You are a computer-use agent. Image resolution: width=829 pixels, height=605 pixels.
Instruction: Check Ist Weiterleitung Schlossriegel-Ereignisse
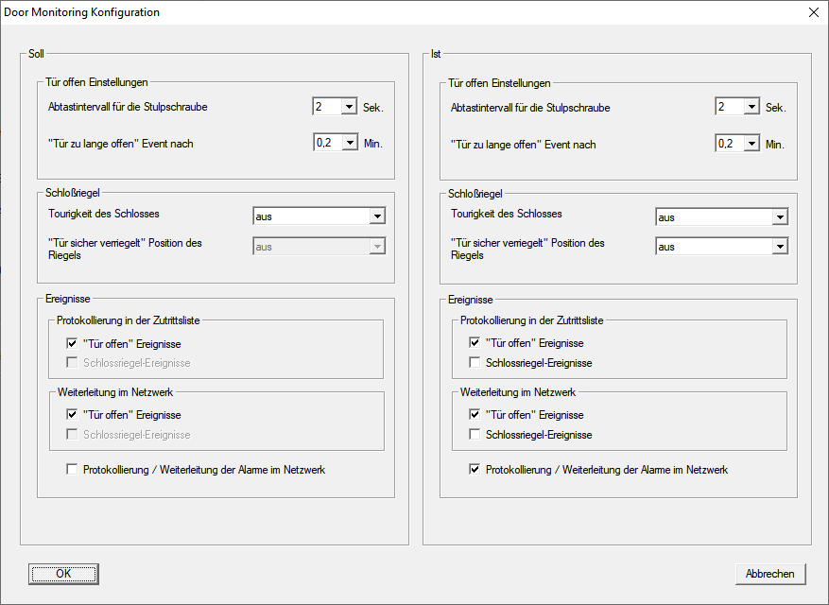click(475, 435)
